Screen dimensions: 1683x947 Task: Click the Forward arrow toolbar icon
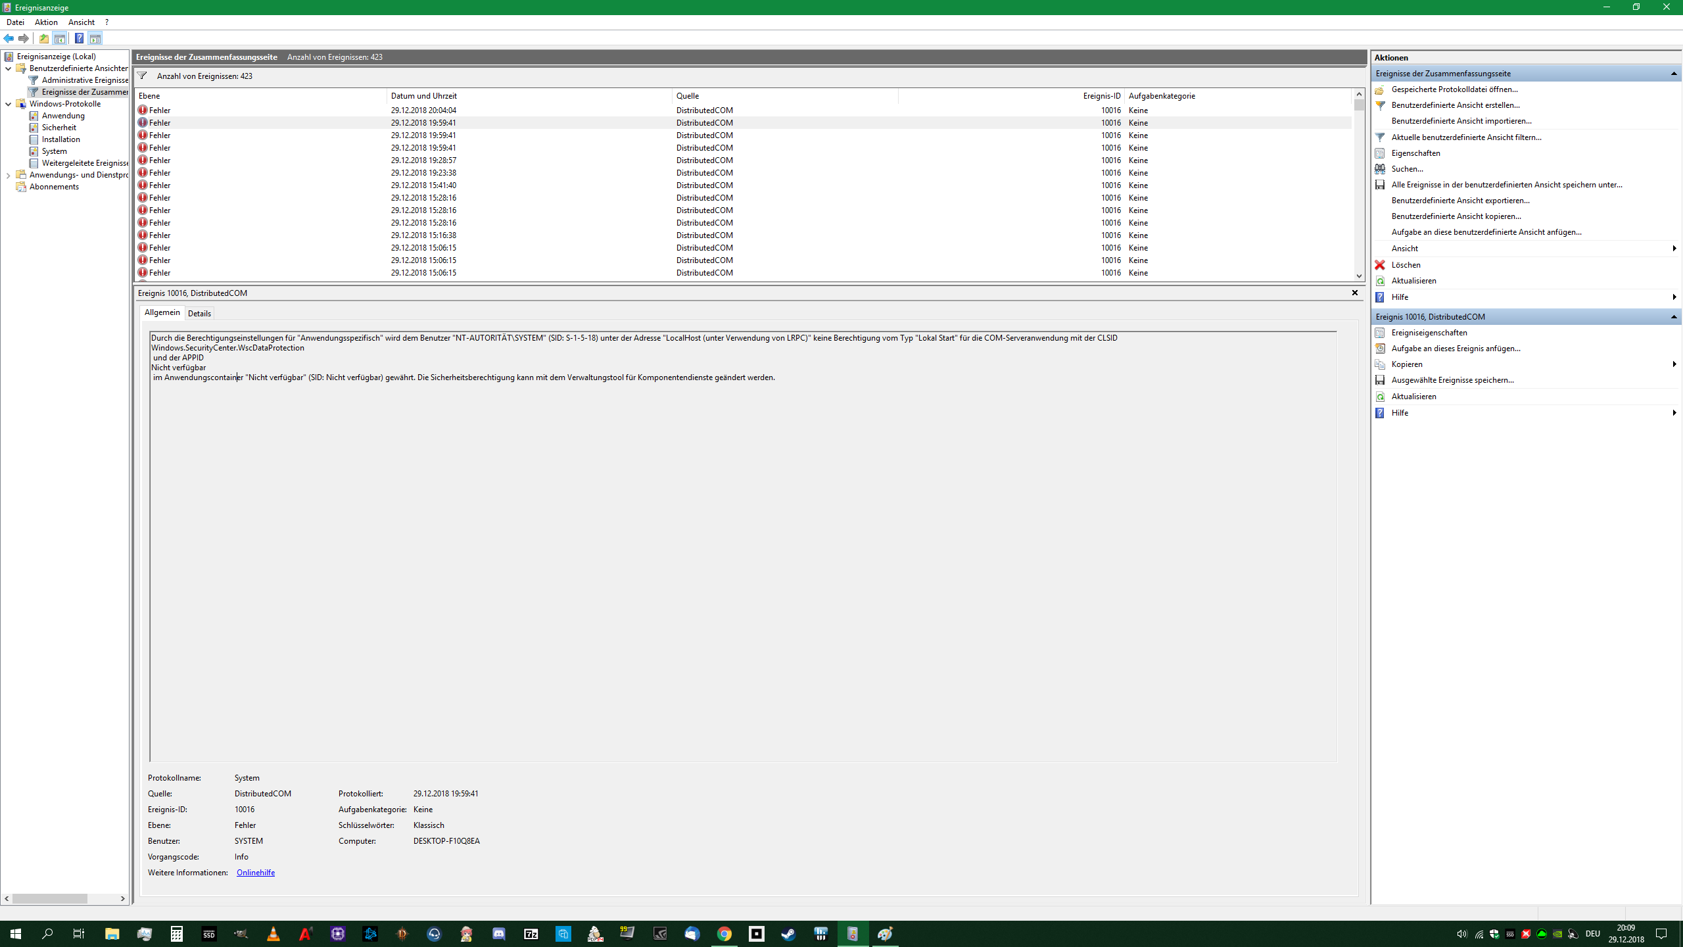pyautogui.click(x=24, y=38)
